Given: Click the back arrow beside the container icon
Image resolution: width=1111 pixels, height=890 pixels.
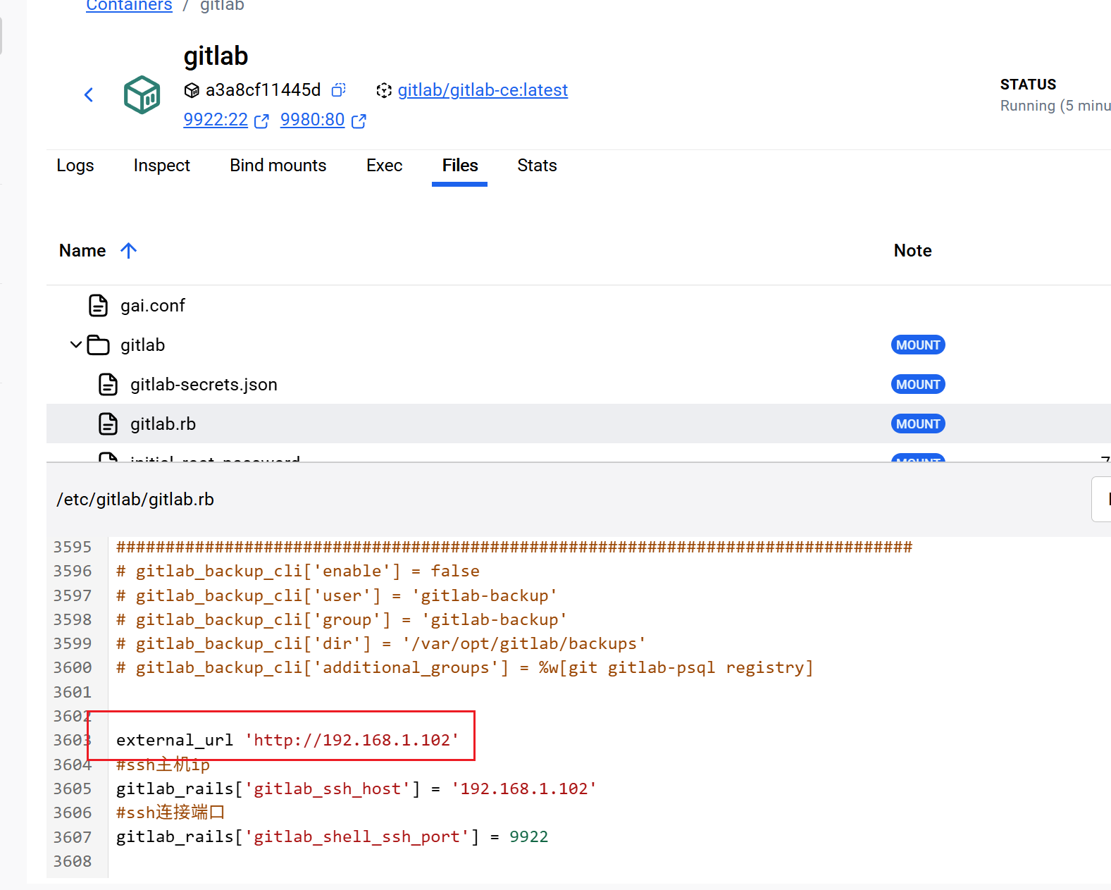Looking at the screenshot, I should (x=89, y=94).
